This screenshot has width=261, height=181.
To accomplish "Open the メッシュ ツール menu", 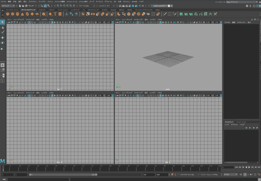I will tap(72, 2).
